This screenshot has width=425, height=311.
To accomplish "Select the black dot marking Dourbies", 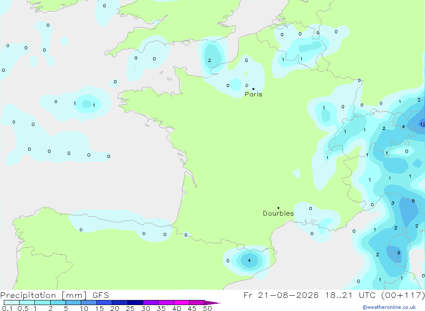I will pyautogui.click(x=278, y=208).
